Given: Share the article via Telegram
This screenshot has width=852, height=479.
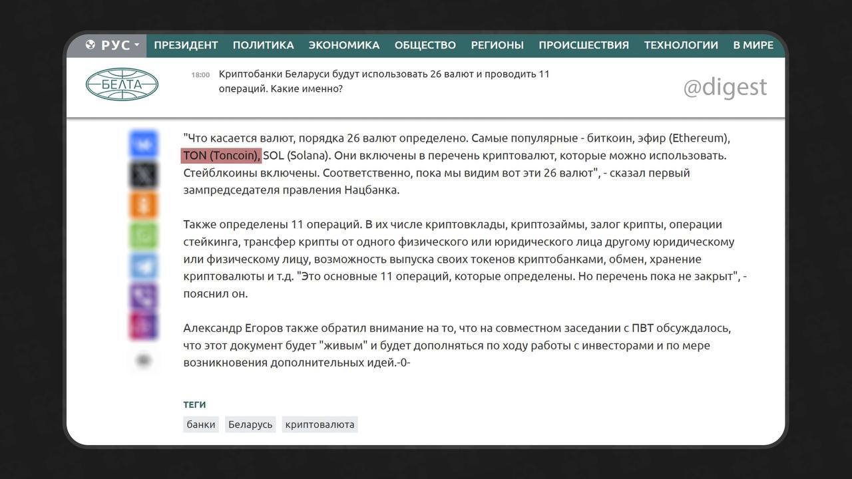Looking at the screenshot, I should [144, 266].
